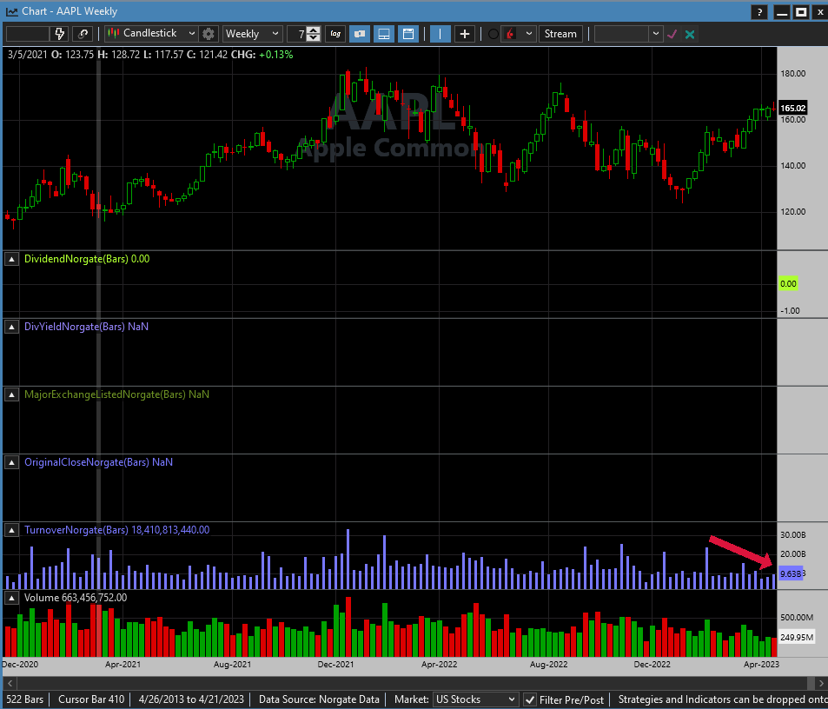828x709 pixels.
Task: Click the Apr-2022 date axis label
Action: coord(440,664)
